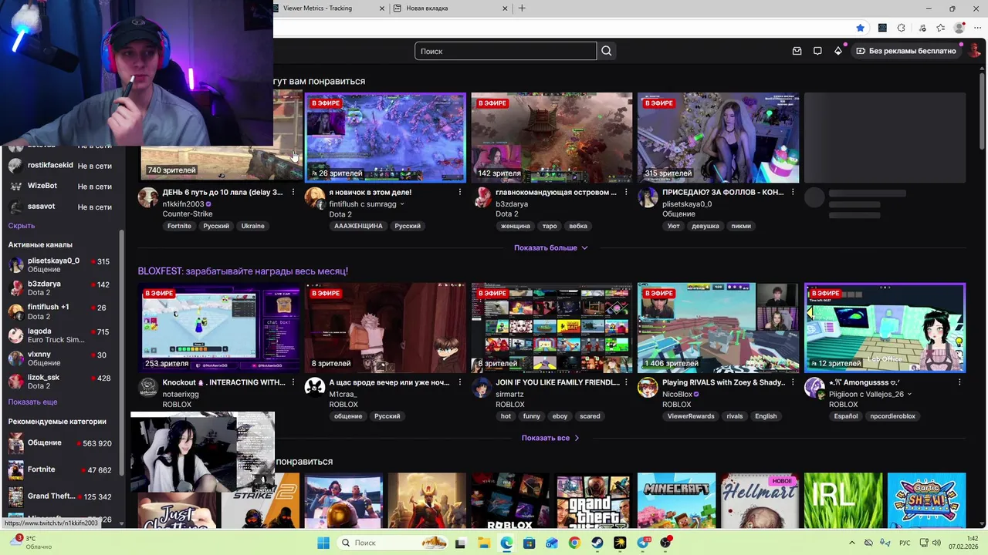Open Google Chrome from the taskbar

pyautogui.click(x=574, y=543)
